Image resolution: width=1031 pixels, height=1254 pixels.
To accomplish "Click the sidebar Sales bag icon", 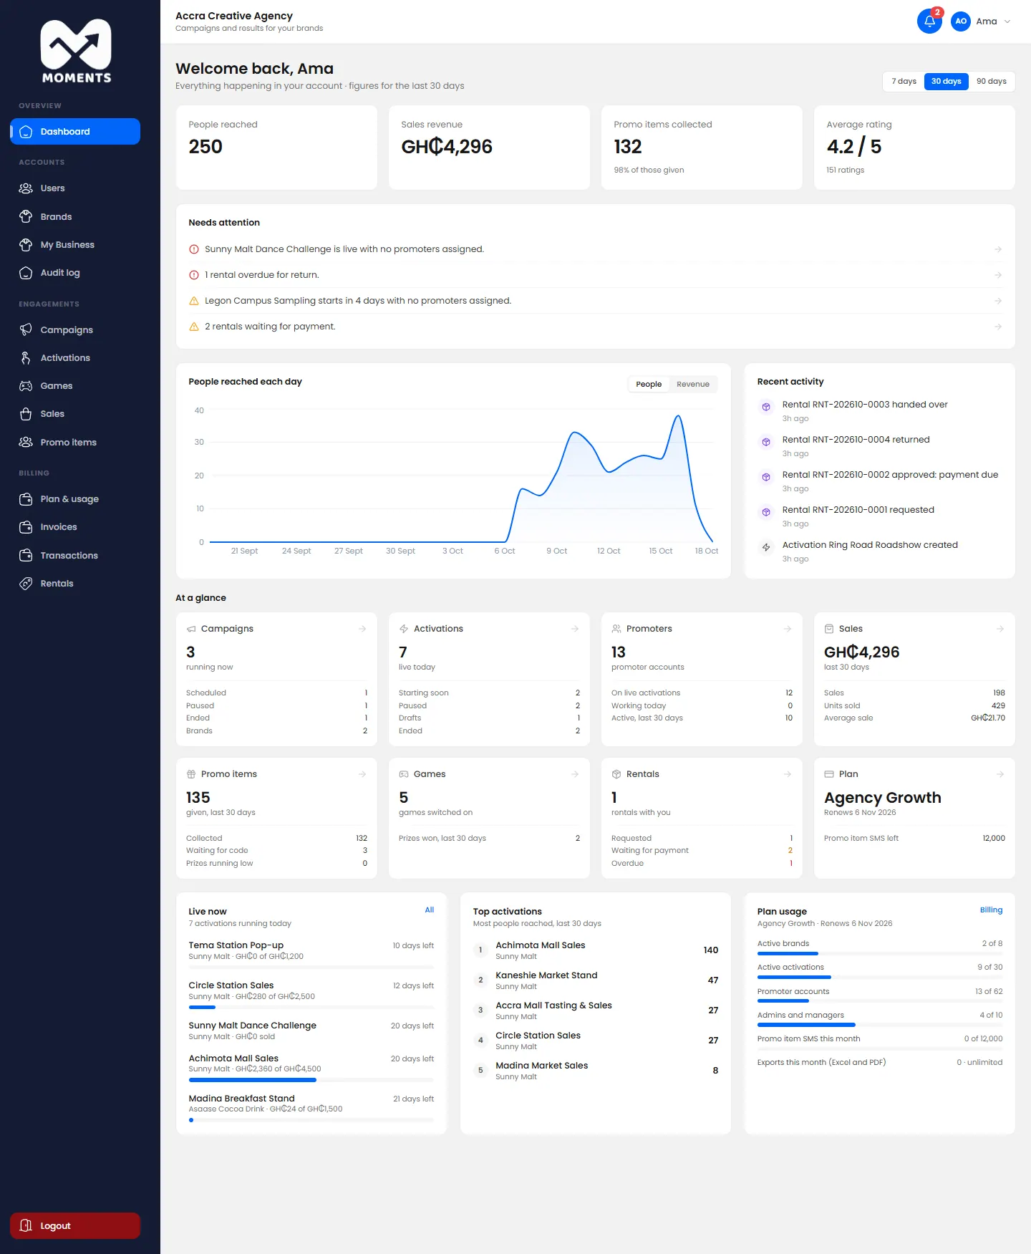I will (26, 414).
